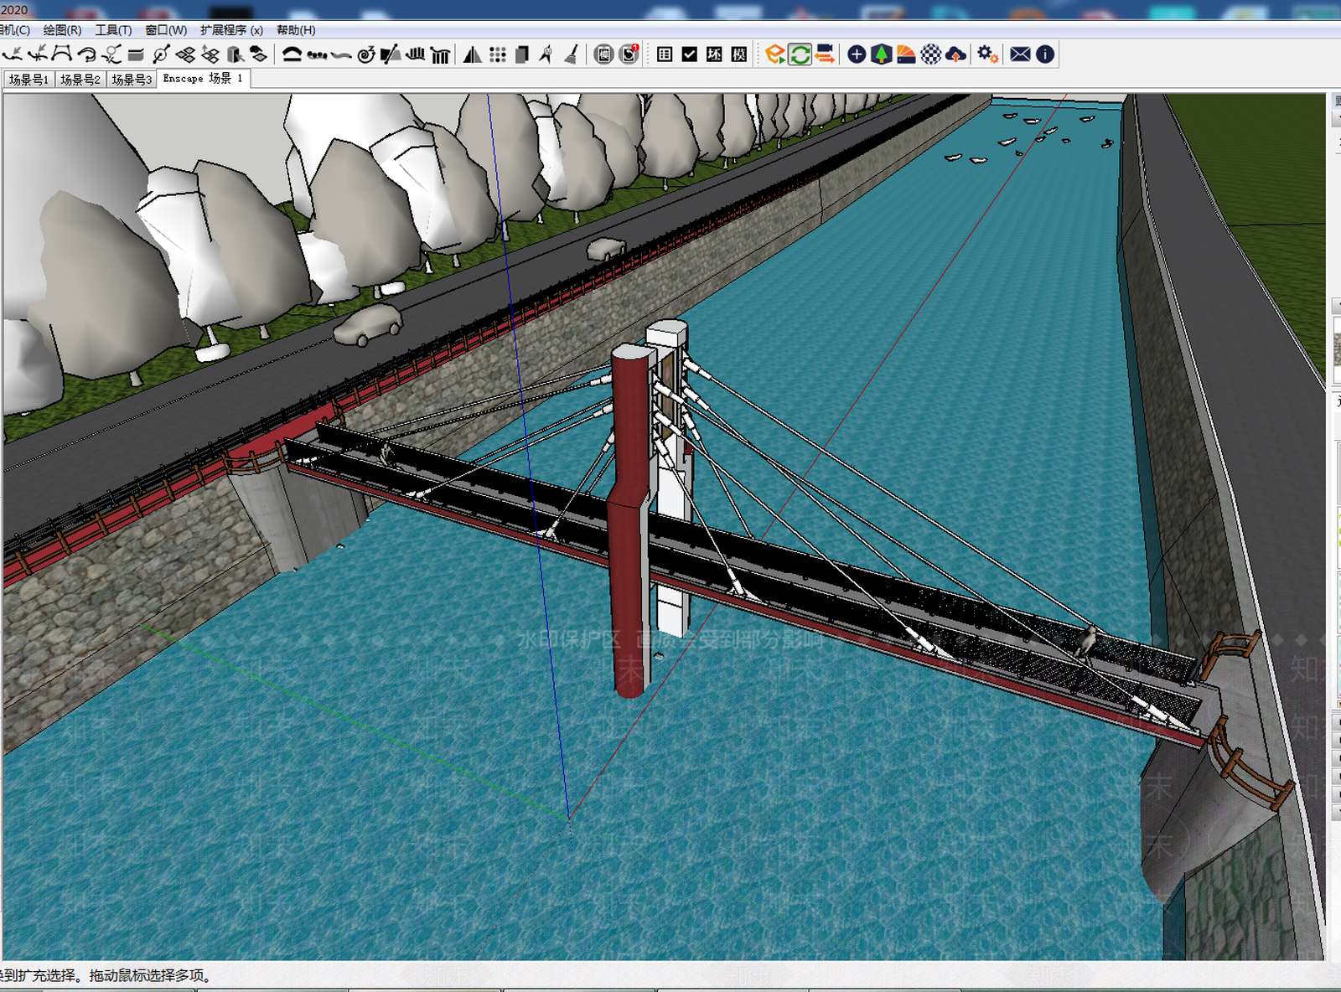Click the square 模 toolbar icon
Screen dimensions: 1341x992
click(x=739, y=54)
